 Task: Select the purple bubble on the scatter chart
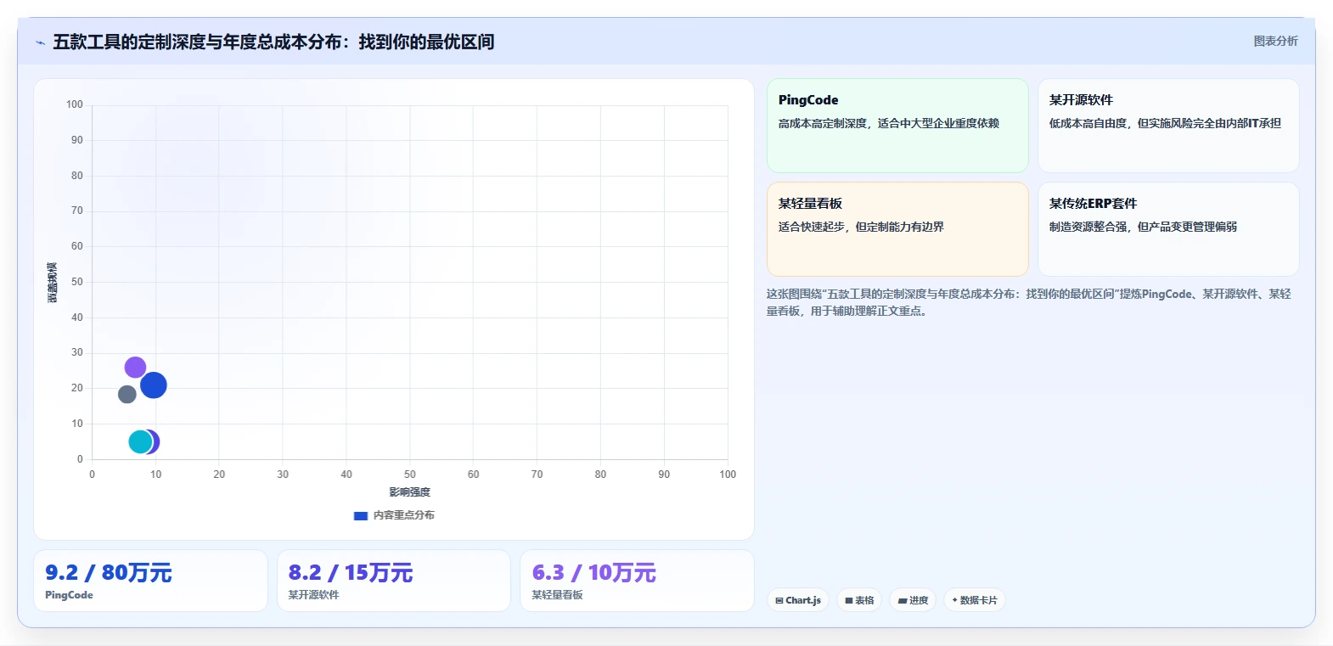(135, 368)
